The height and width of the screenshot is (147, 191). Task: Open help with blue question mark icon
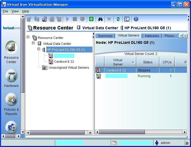136,19
